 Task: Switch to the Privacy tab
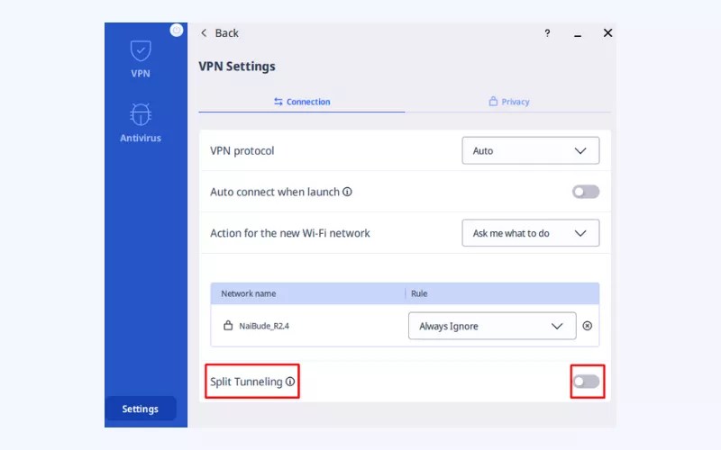508,102
